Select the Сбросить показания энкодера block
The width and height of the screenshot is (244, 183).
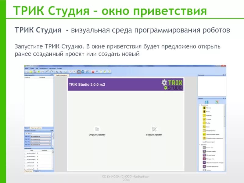coord(213,163)
